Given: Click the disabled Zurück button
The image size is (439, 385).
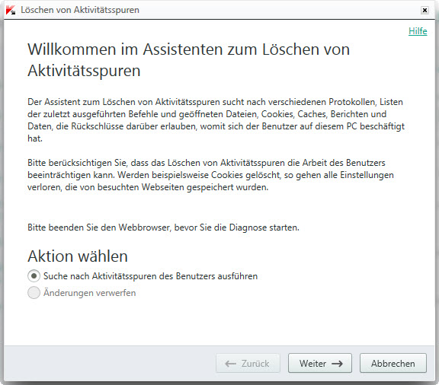Looking at the screenshot, I should click(x=248, y=363).
